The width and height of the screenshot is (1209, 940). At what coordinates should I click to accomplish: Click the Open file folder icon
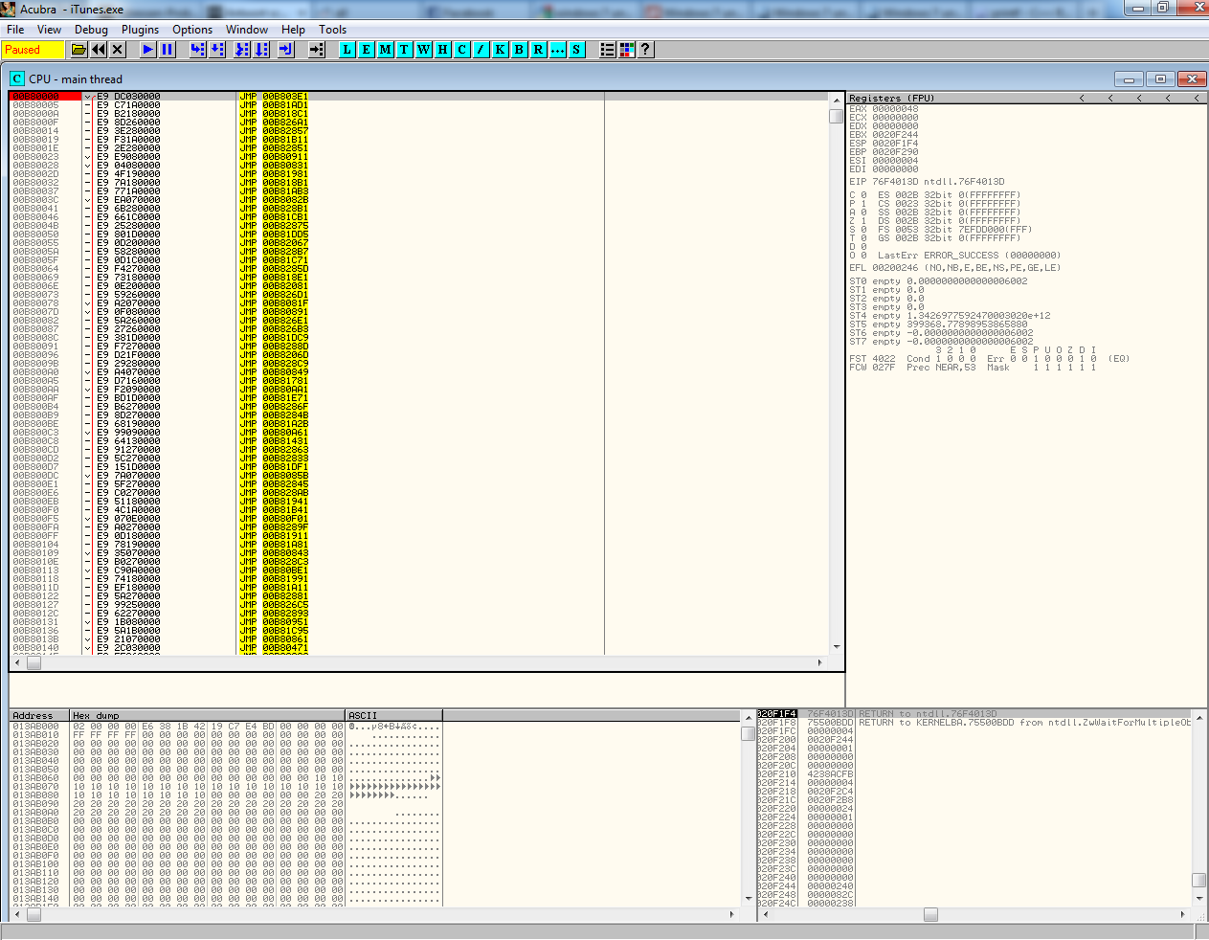[79, 50]
